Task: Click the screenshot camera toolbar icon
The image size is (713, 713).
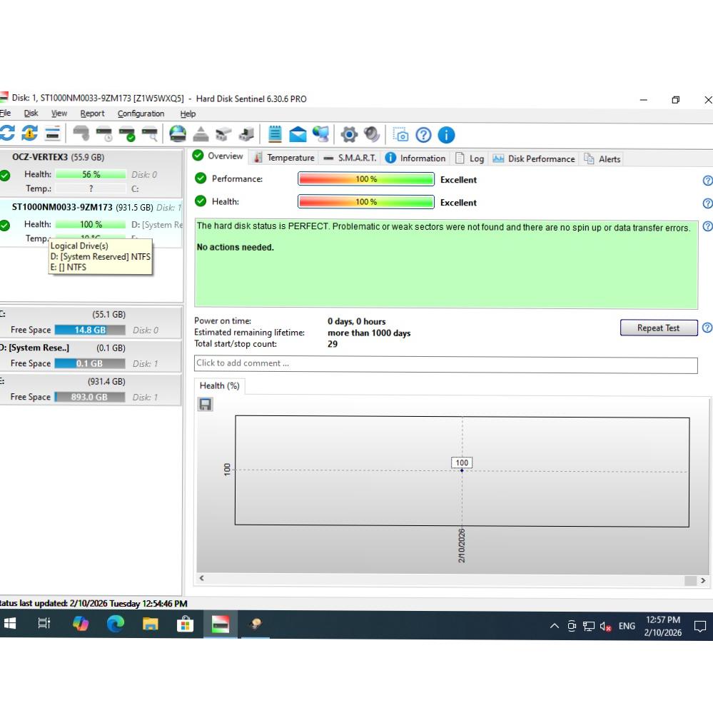Action: 401,134
